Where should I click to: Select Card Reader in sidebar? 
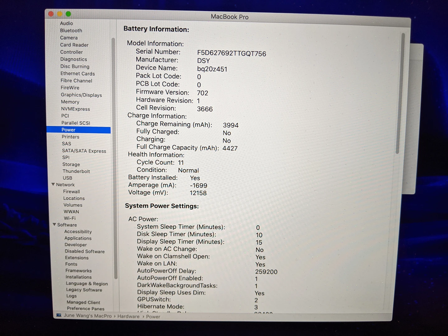(74, 45)
